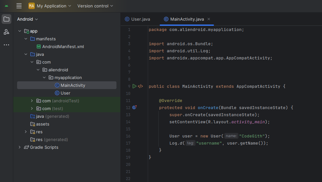Image resolution: width=322 pixels, height=182 pixels.
Task: Click the MainActivity class icon in tree
Action: coord(57,85)
